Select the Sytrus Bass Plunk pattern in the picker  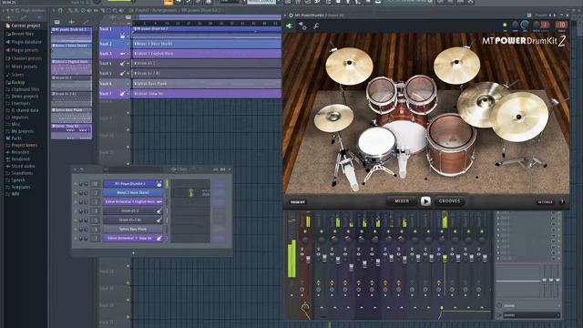(71, 116)
